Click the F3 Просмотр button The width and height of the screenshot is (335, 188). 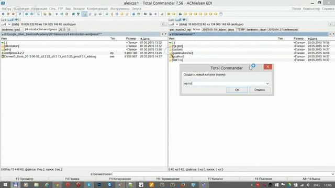tap(25, 179)
